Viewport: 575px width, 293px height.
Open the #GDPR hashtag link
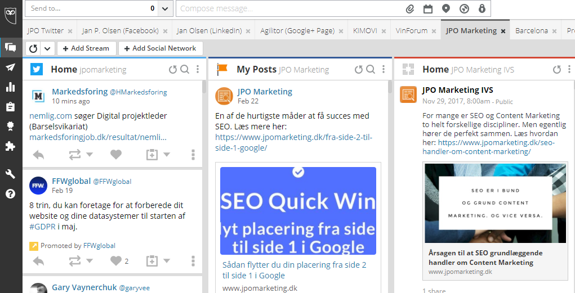point(42,227)
